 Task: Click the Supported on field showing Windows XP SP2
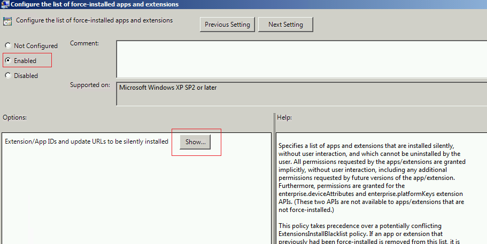pos(302,93)
